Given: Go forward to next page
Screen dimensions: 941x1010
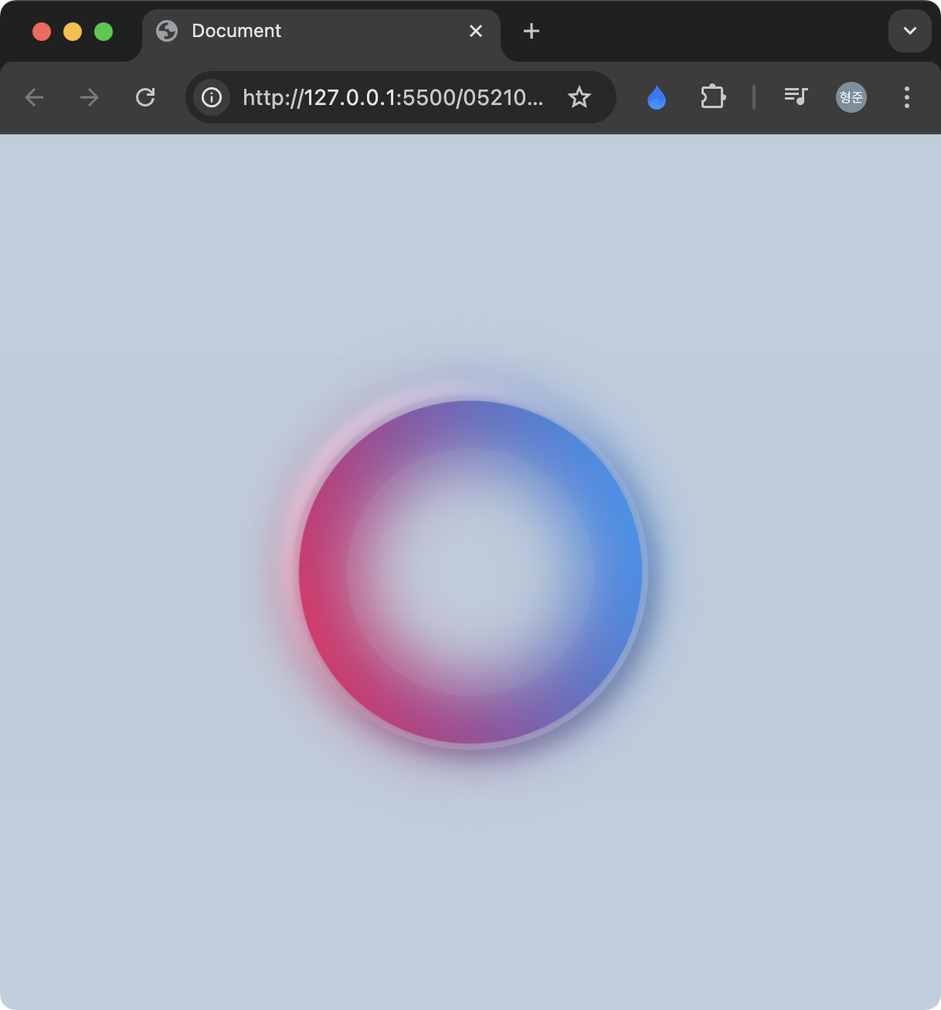Looking at the screenshot, I should (90, 97).
